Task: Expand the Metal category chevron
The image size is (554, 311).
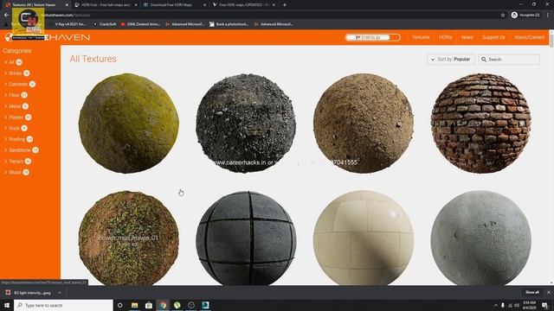Action: coord(6,106)
